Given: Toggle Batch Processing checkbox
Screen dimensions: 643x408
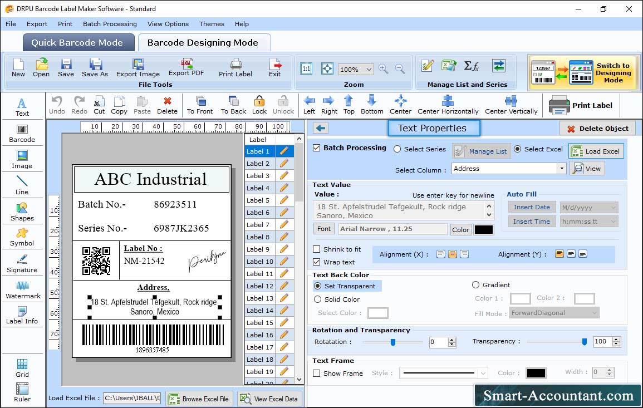Looking at the screenshot, I should coord(317,148).
